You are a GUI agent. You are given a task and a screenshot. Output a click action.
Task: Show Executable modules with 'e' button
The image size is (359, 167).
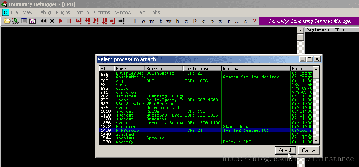coord(143,22)
